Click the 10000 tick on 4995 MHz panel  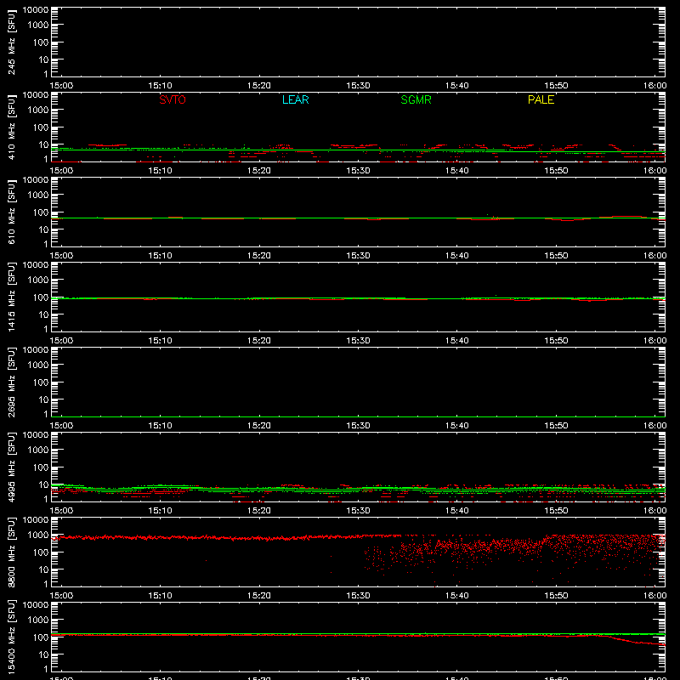pos(36,435)
